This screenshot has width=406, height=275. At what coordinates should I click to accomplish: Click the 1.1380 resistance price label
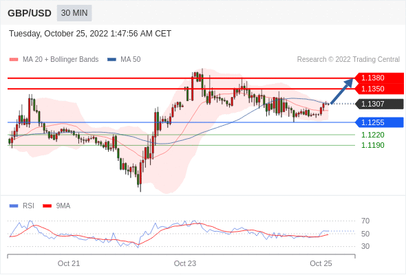379,78
